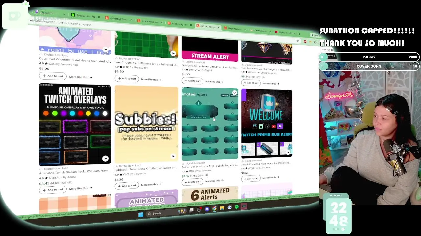This screenshot has width=421, height=236.
Task: Switch to the Celebration overlay tab
Action: [x=150, y=22]
